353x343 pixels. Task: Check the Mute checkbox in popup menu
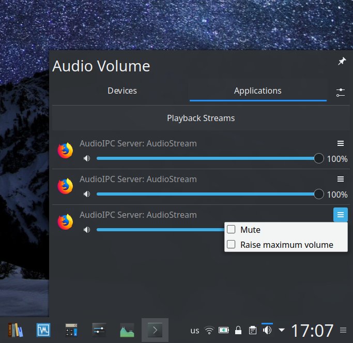pos(231,229)
